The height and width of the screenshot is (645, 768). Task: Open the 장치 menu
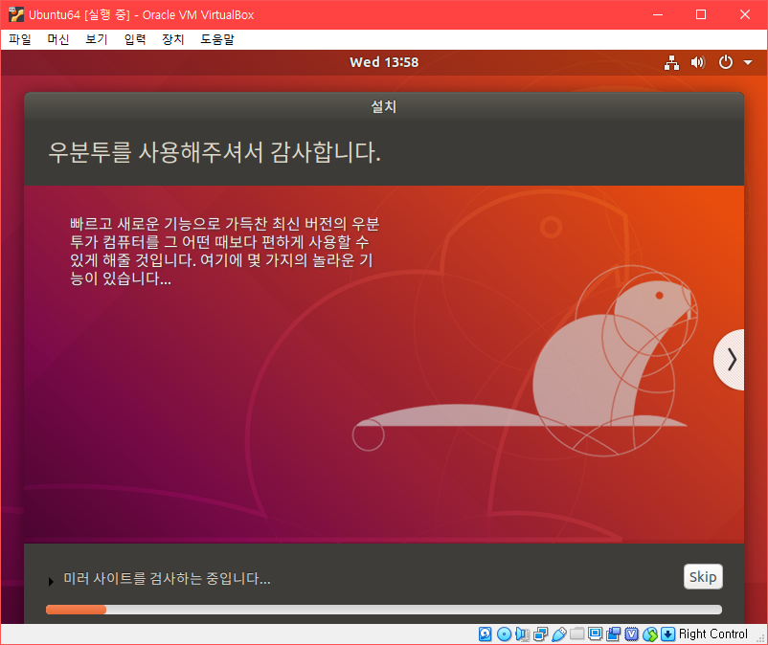[x=173, y=39]
